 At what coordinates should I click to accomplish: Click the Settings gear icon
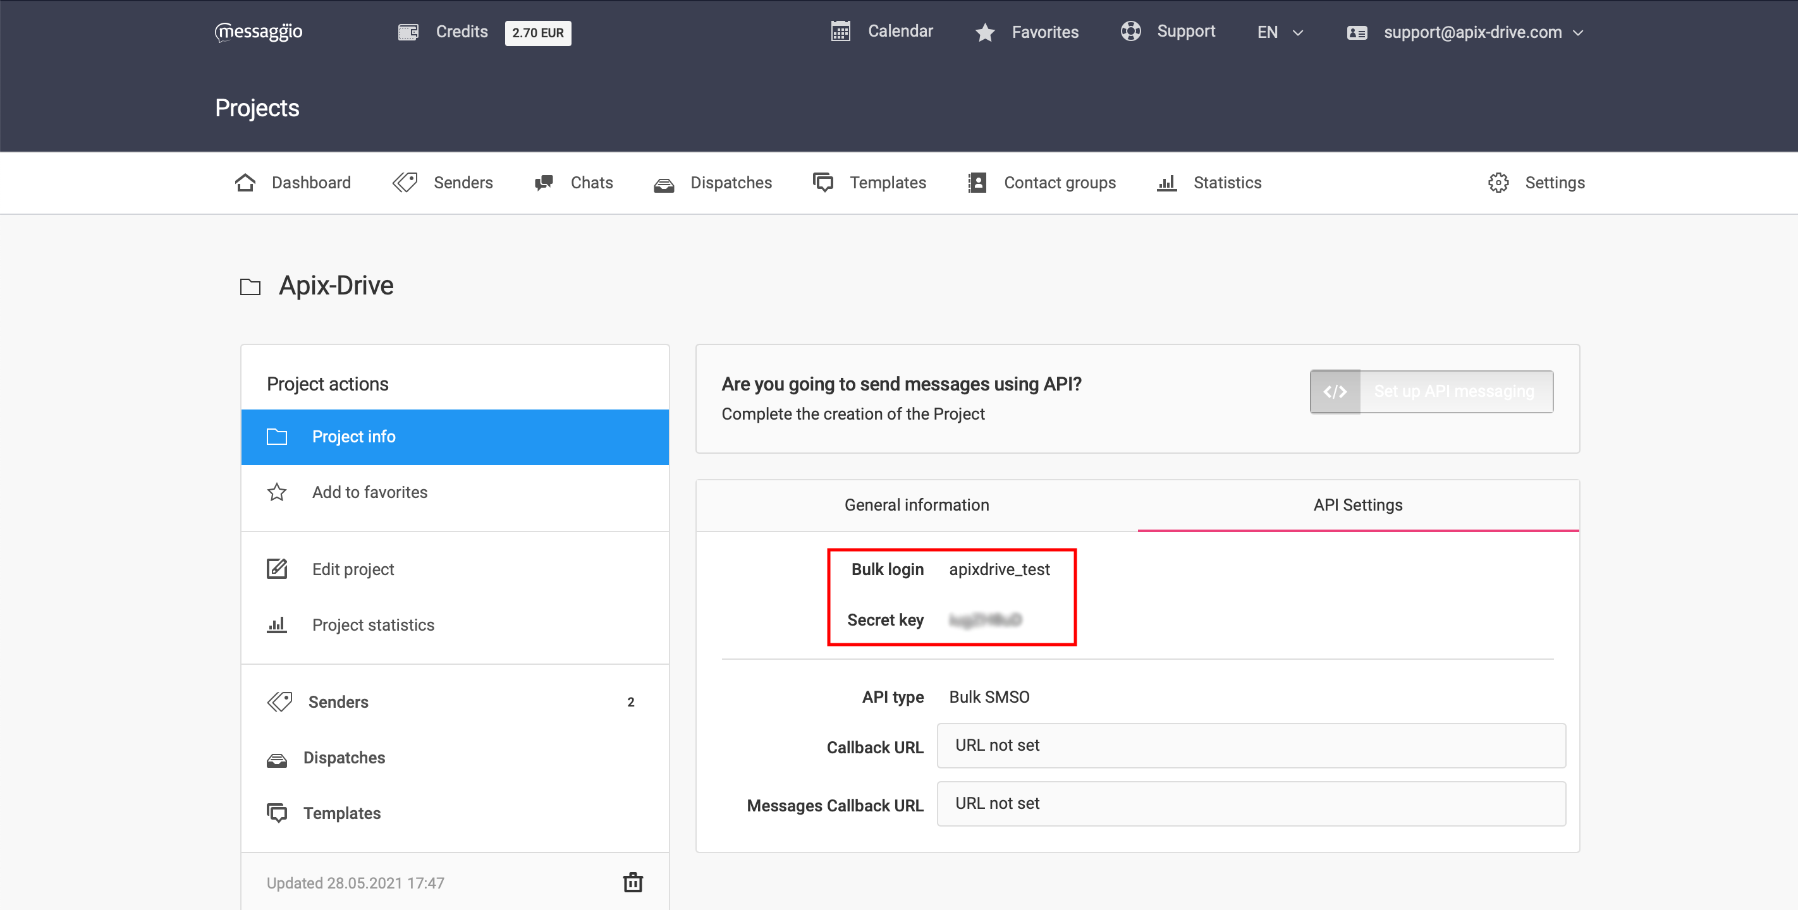[x=1498, y=183]
